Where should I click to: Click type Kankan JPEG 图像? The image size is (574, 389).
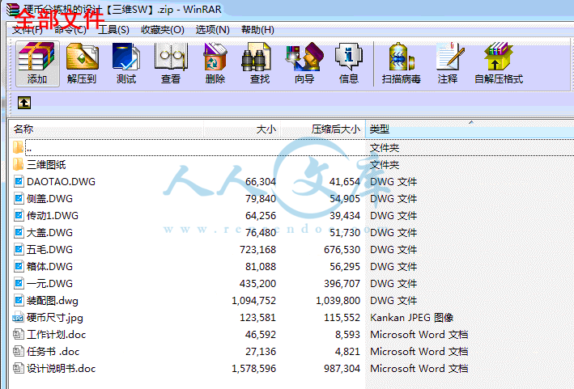point(412,318)
